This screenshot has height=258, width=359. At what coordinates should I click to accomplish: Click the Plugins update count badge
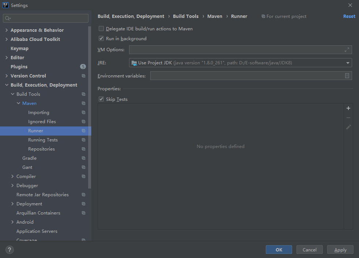[83, 67]
